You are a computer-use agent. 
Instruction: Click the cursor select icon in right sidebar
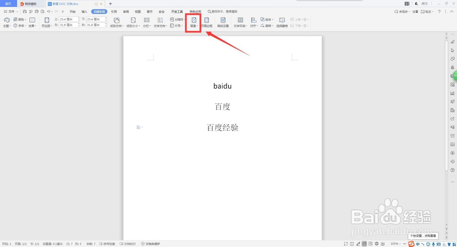pyautogui.click(x=452, y=50)
